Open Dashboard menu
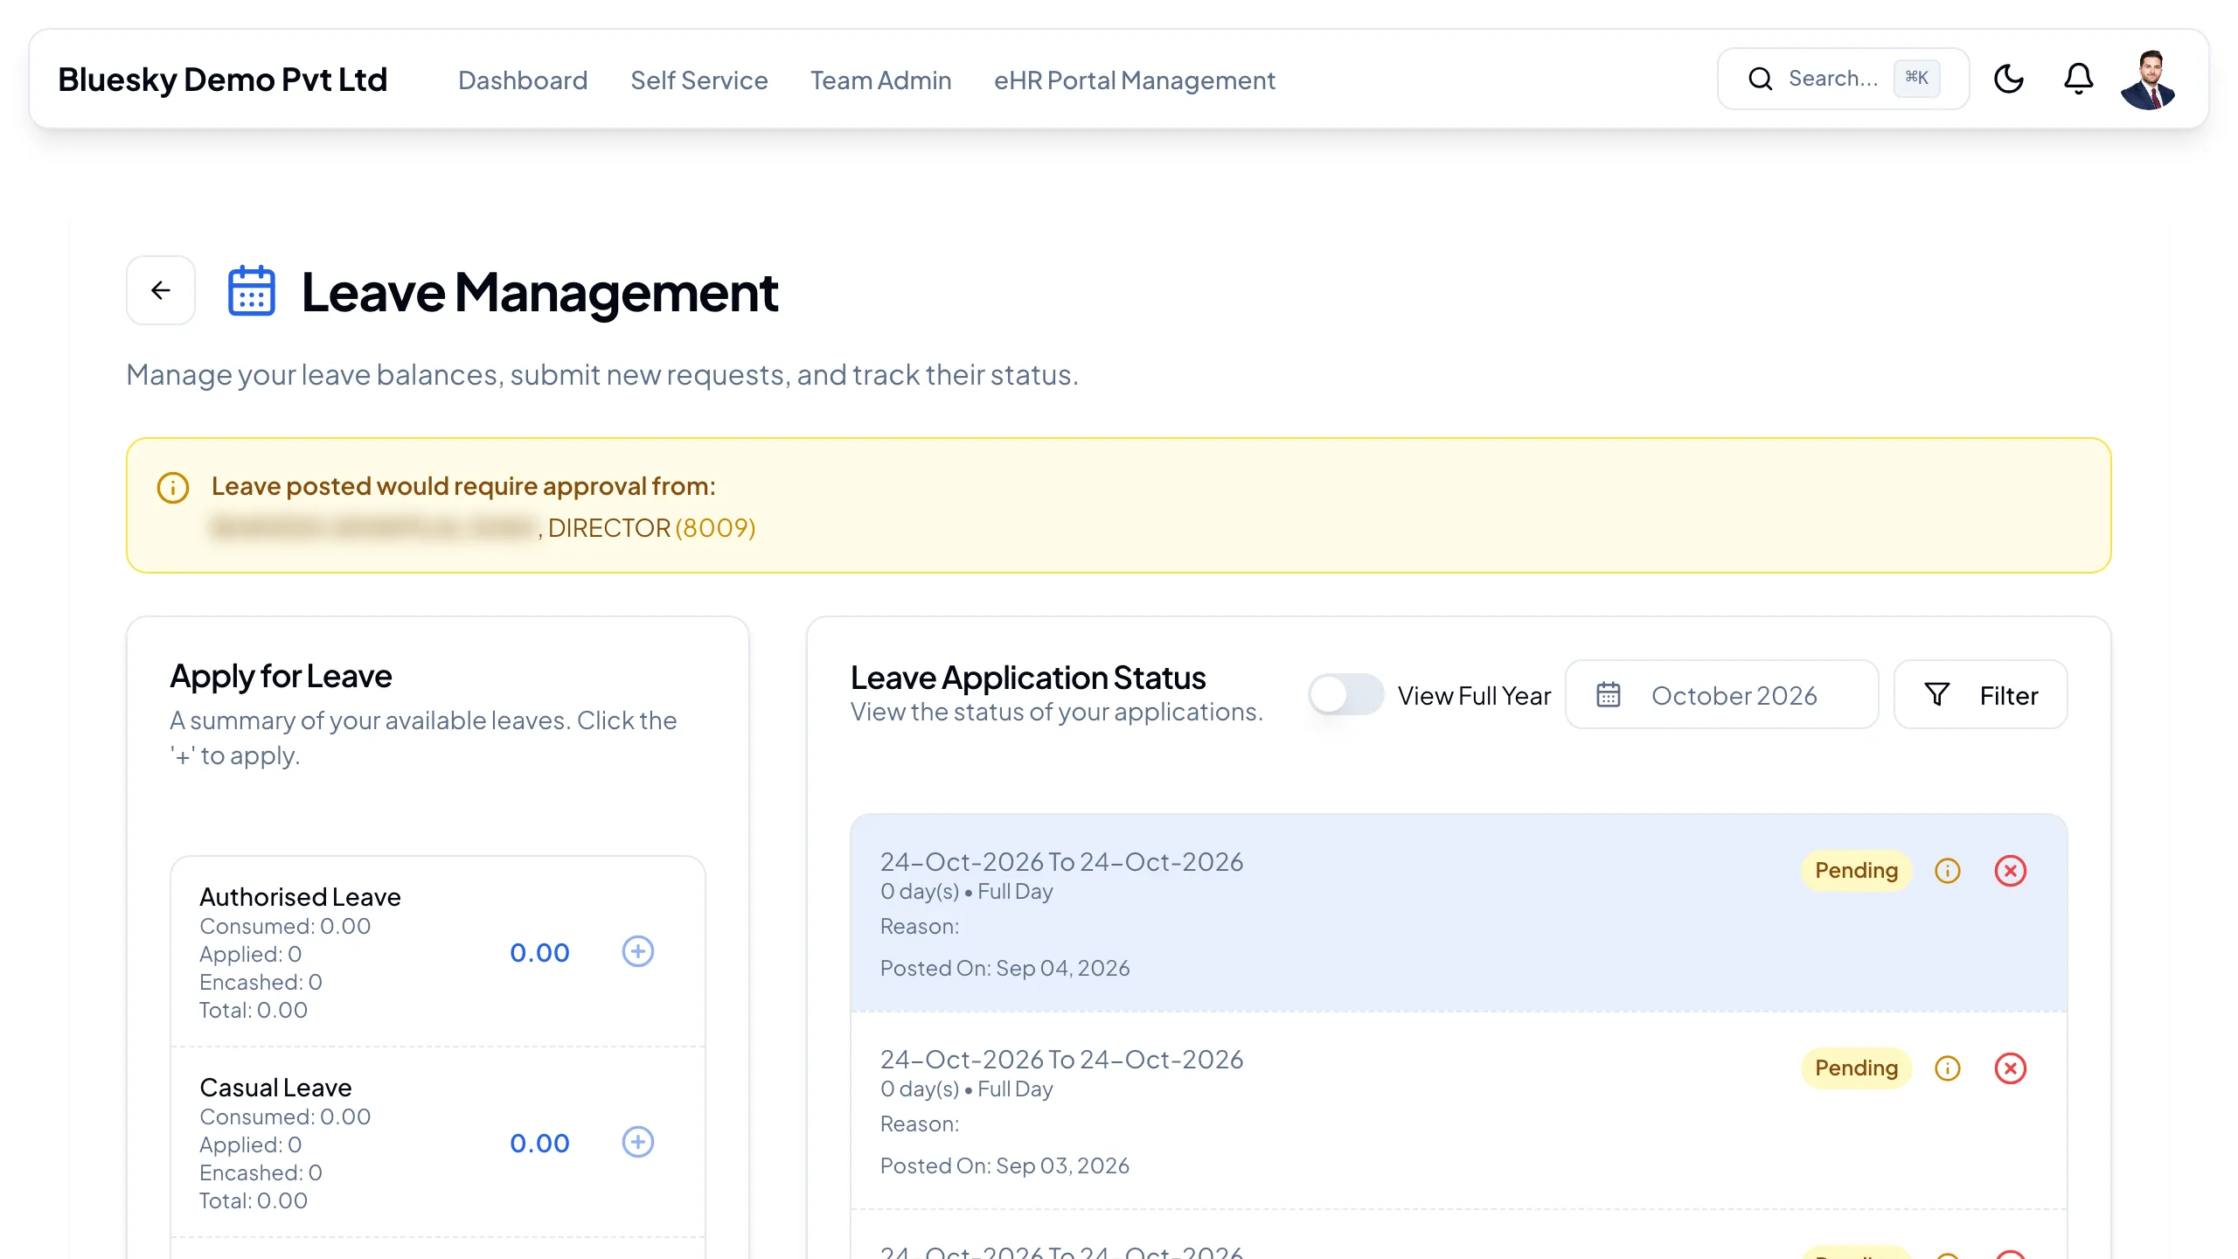Image resolution: width=2238 pixels, height=1259 pixels. (523, 80)
